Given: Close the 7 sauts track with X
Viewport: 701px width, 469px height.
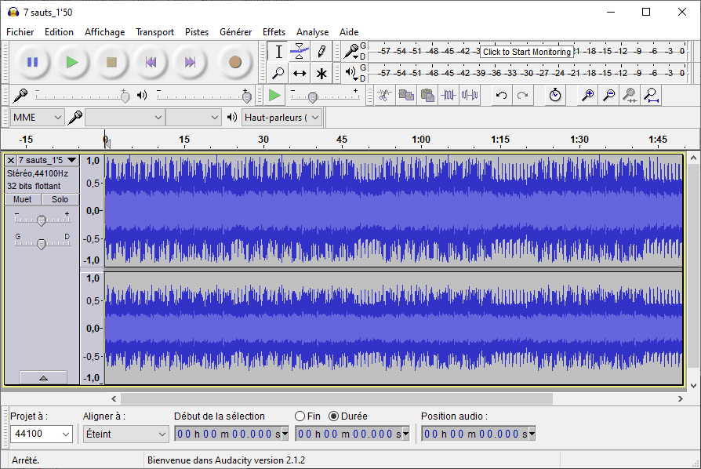Looking at the screenshot, I should (x=11, y=160).
